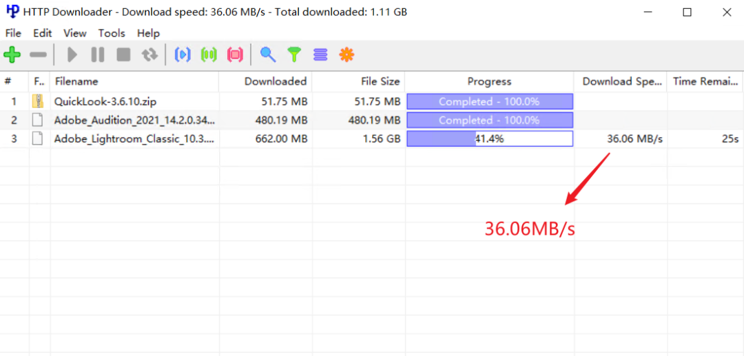
Task: Sort by the # column header
Action: coord(14,81)
